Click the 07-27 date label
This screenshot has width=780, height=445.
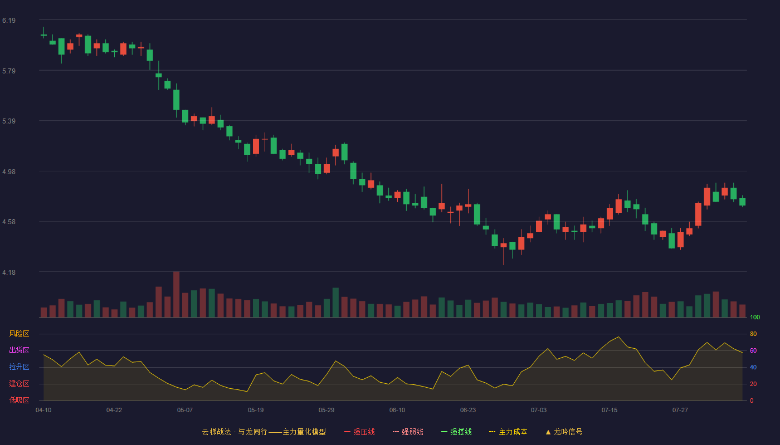pos(680,410)
